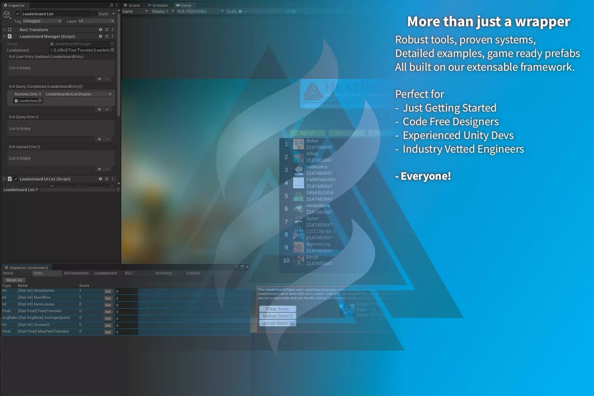Expand the Rect Transform component
Screen dimensions: 594x396
click(4, 30)
